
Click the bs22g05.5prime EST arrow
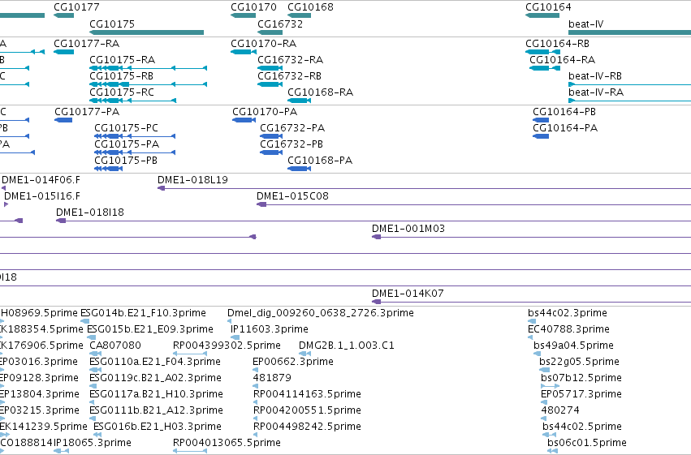pyautogui.click(x=545, y=370)
